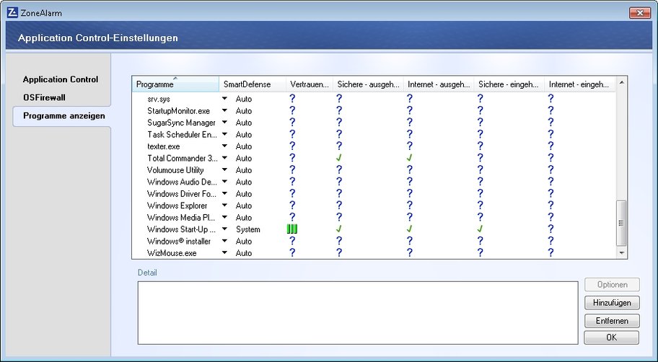Click green Internet outgoing checkmark for Windows Start-Up
Screen dimensions: 658x362
[x=410, y=229]
